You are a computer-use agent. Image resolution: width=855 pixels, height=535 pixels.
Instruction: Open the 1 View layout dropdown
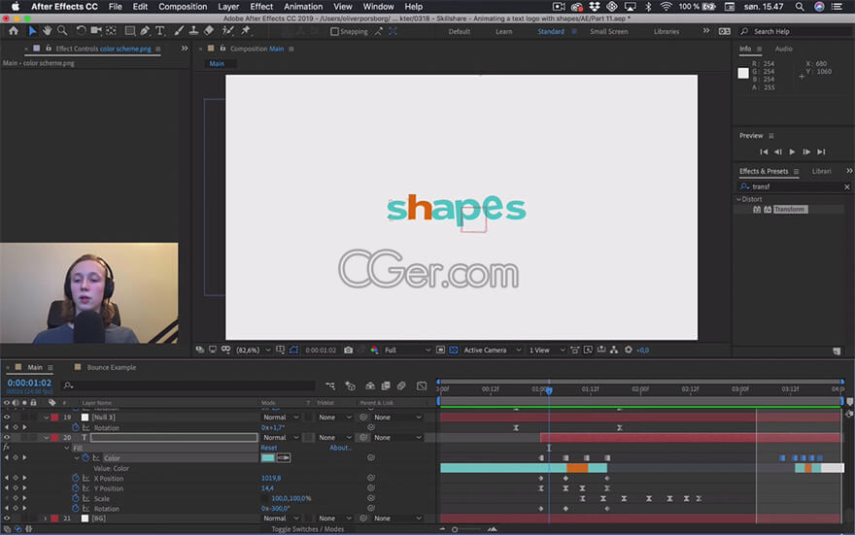(546, 350)
